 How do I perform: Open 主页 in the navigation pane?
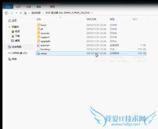14,21
